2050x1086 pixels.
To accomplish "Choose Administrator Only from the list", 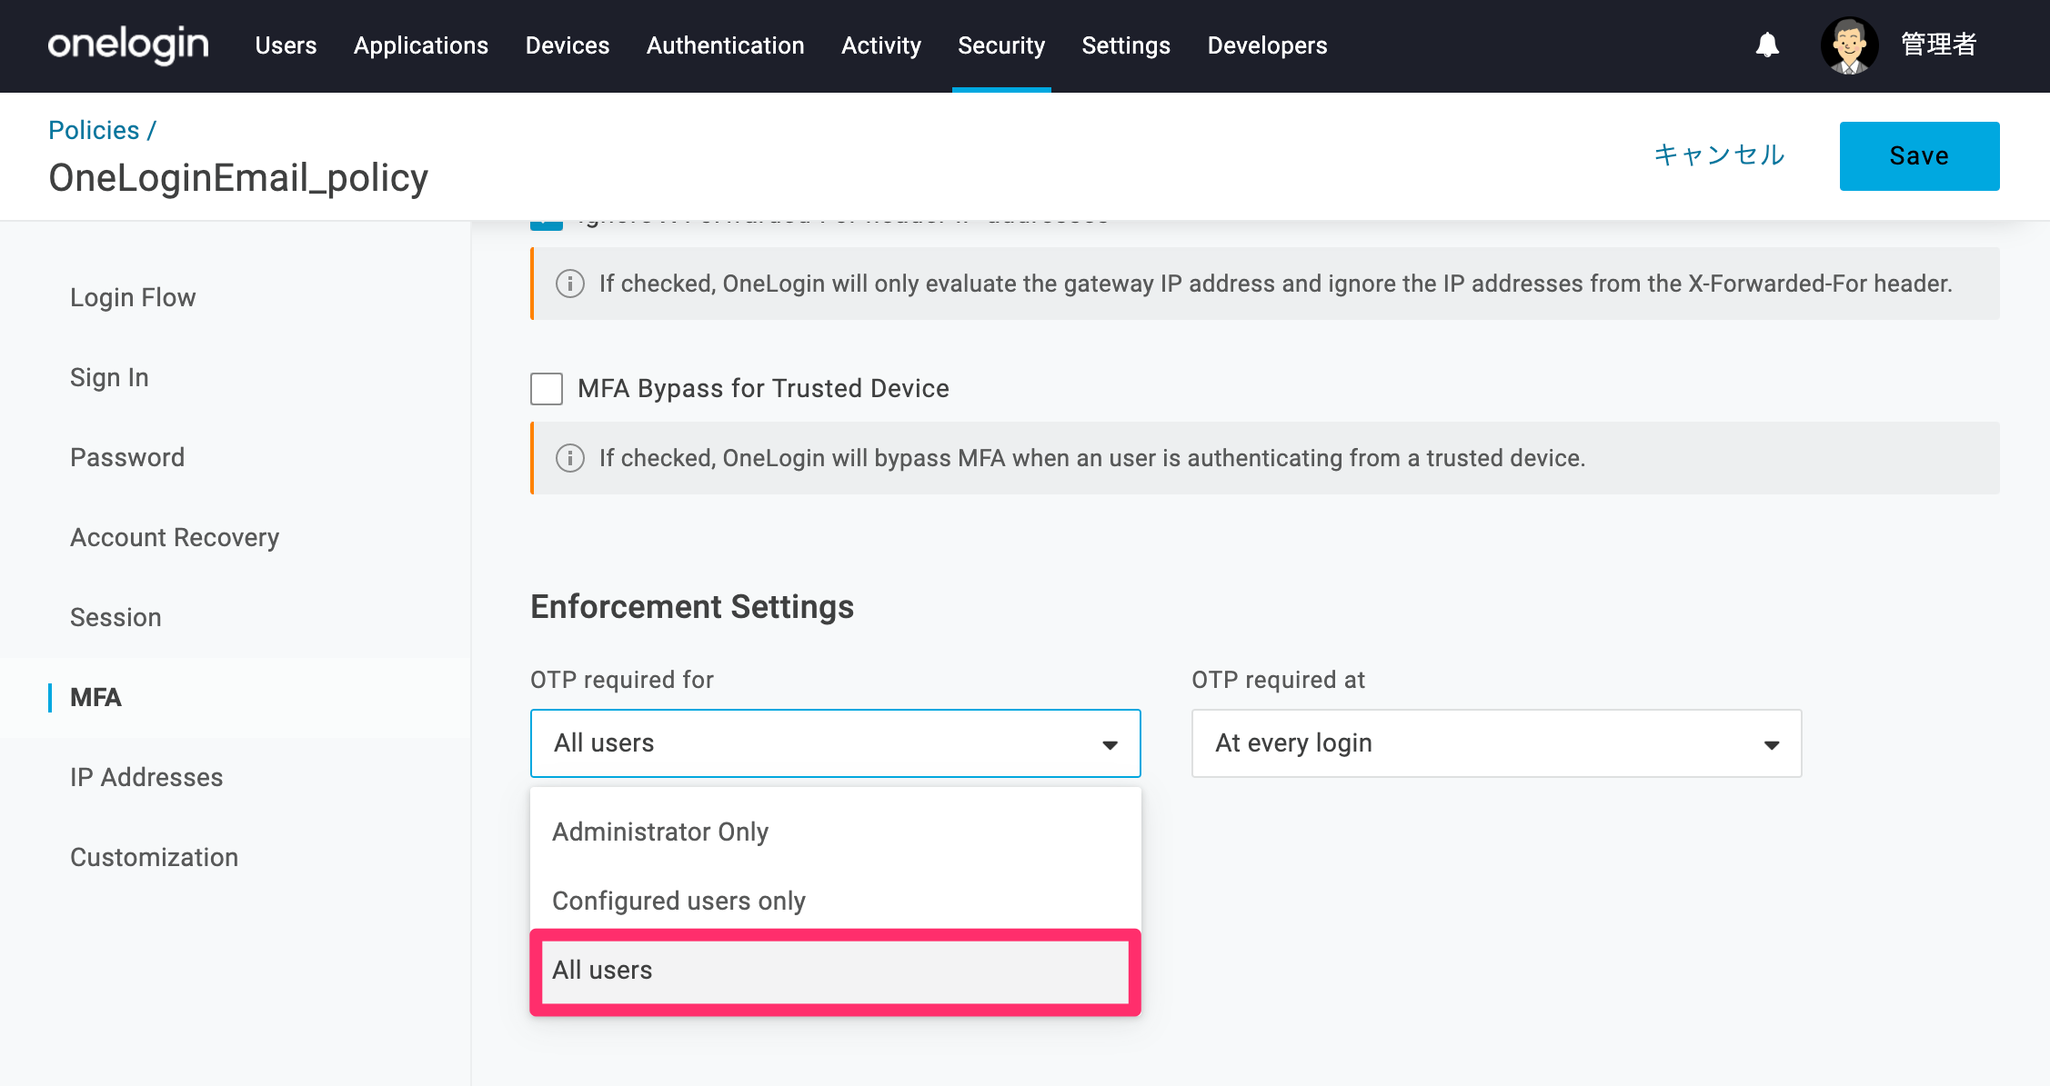I will click(x=835, y=832).
